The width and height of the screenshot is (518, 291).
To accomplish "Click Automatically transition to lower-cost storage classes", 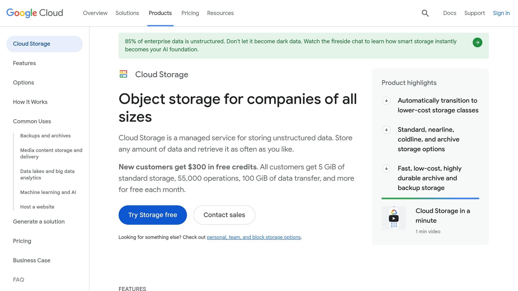I will click(438, 105).
